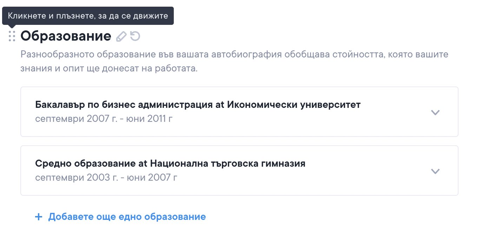Click the link Добавете още едно образование
Image resolution: width=481 pixels, height=243 pixels.
(x=127, y=217)
